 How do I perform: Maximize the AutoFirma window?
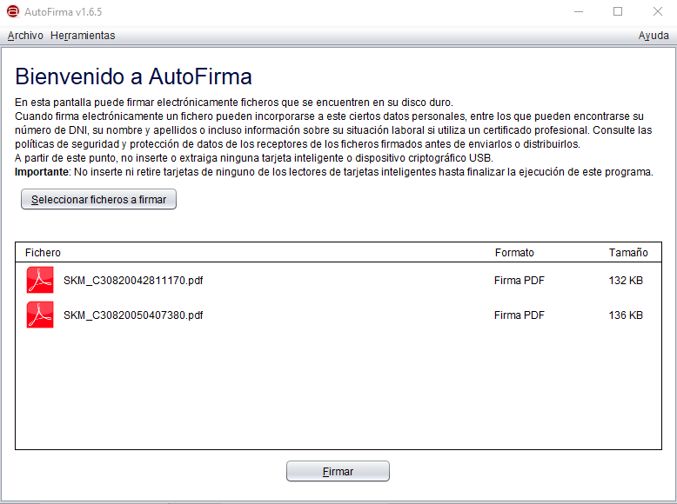point(618,11)
